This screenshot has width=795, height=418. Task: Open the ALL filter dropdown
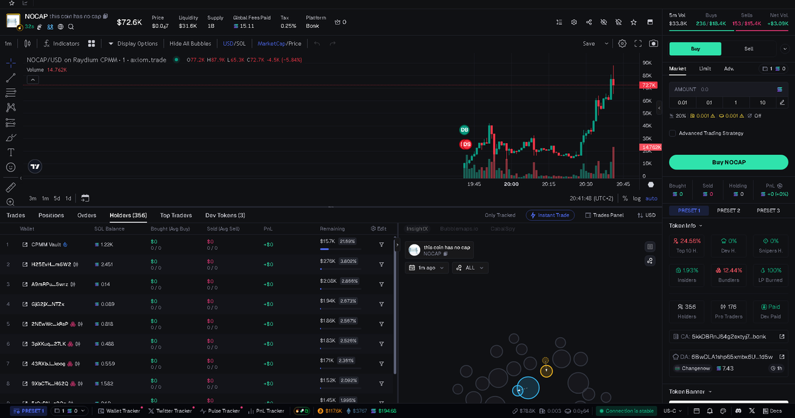(470, 268)
